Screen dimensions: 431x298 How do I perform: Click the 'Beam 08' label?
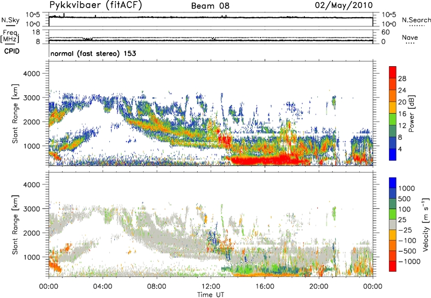click(210, 6)
